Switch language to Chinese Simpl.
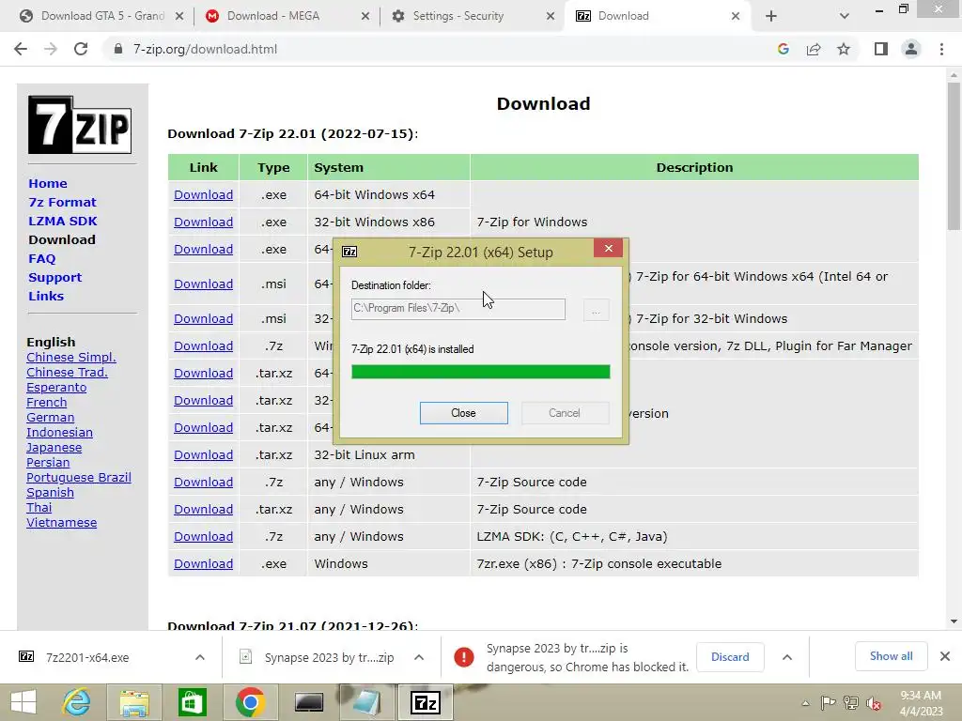 [x=71, y=358]
